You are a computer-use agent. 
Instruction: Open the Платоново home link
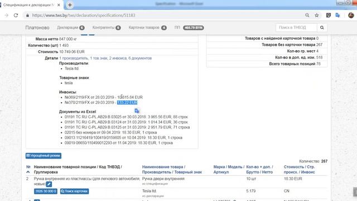click(x=37, y=27)
